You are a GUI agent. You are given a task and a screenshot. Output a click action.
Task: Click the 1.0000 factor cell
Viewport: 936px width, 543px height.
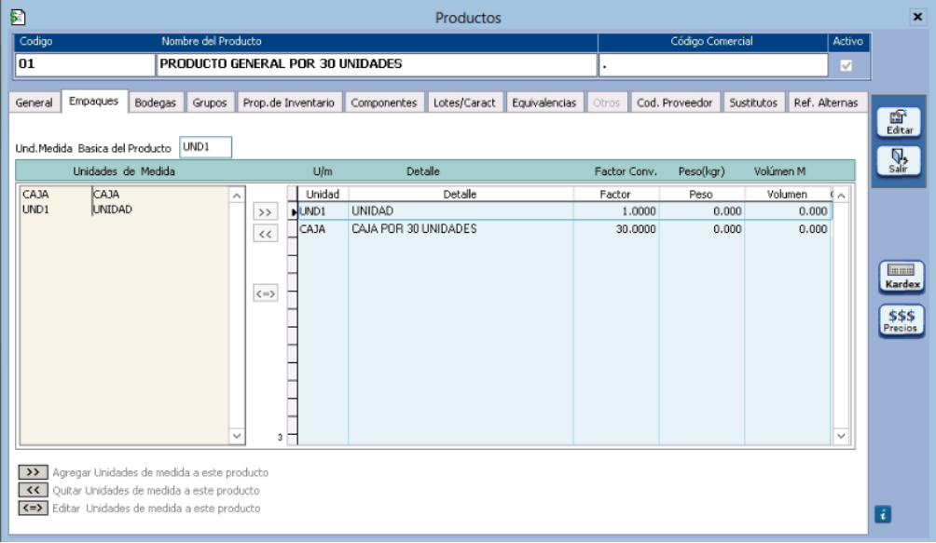pyautogui.click(x=616, y=211)
